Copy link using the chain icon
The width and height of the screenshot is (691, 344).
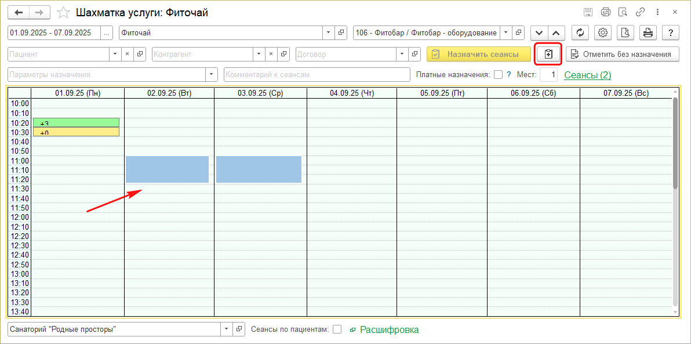coord(641,12)
